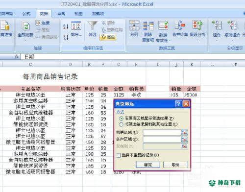Open the View ribbon tab
Viewport: 245px width, 192px height.
(78, 14)
